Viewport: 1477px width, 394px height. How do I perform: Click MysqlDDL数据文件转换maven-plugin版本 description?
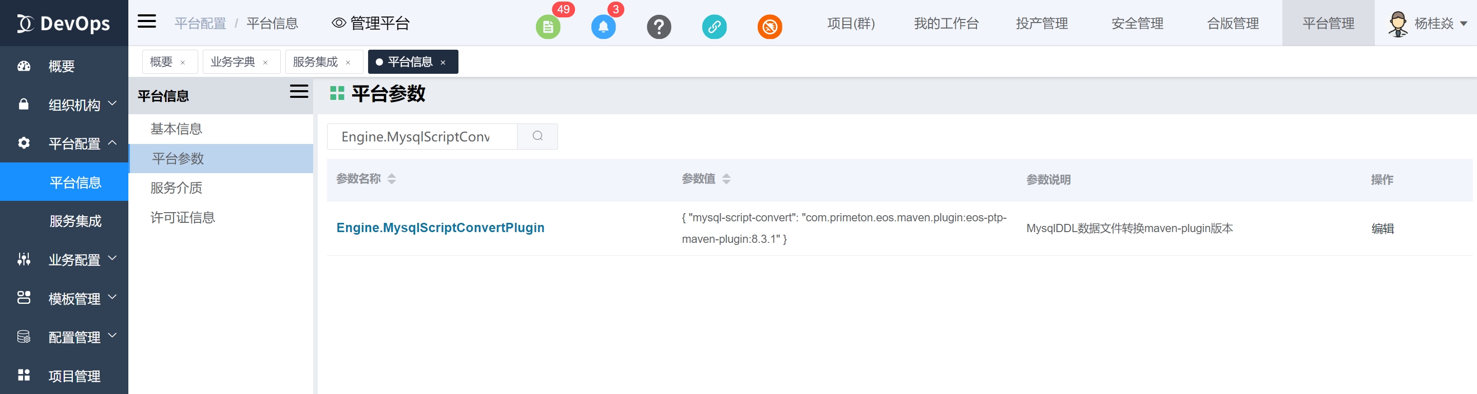pos(1129,228)
